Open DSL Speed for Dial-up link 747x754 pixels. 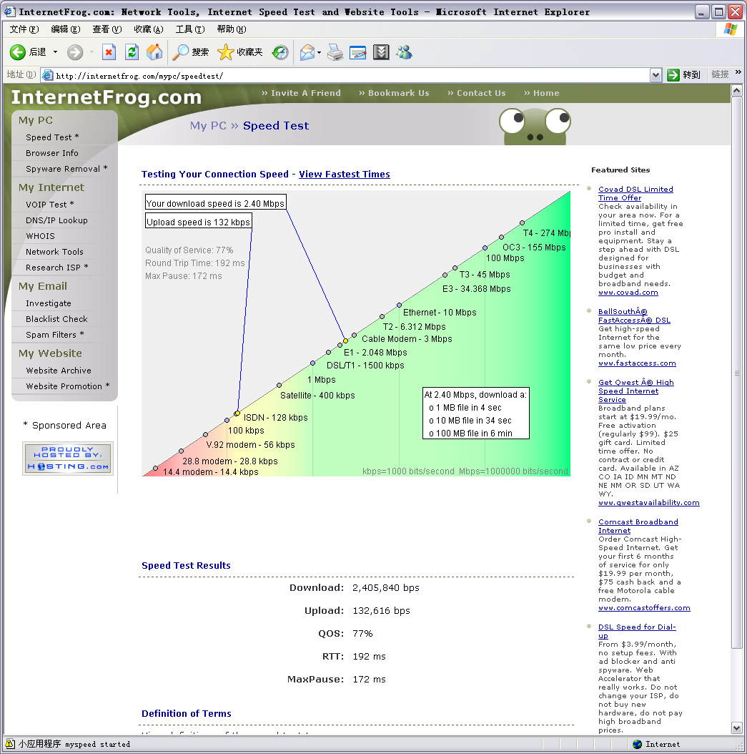636,631
